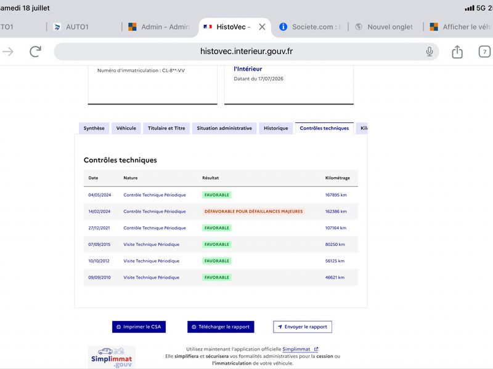Open the Historique tab
The width and height of the screenshot is (493, 369).
pyautogui.click(x=275, y=128)
